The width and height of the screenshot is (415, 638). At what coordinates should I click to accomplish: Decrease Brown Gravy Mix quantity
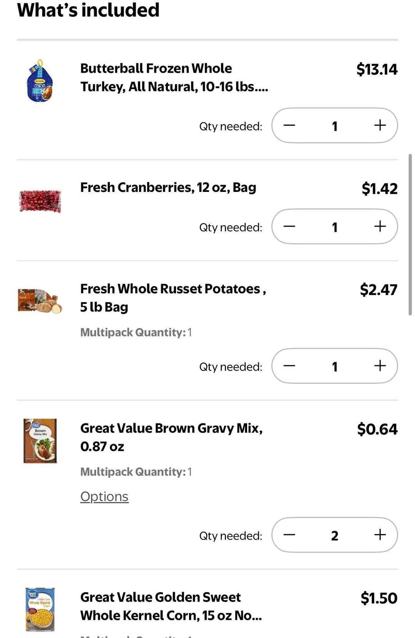coord(289,535)
